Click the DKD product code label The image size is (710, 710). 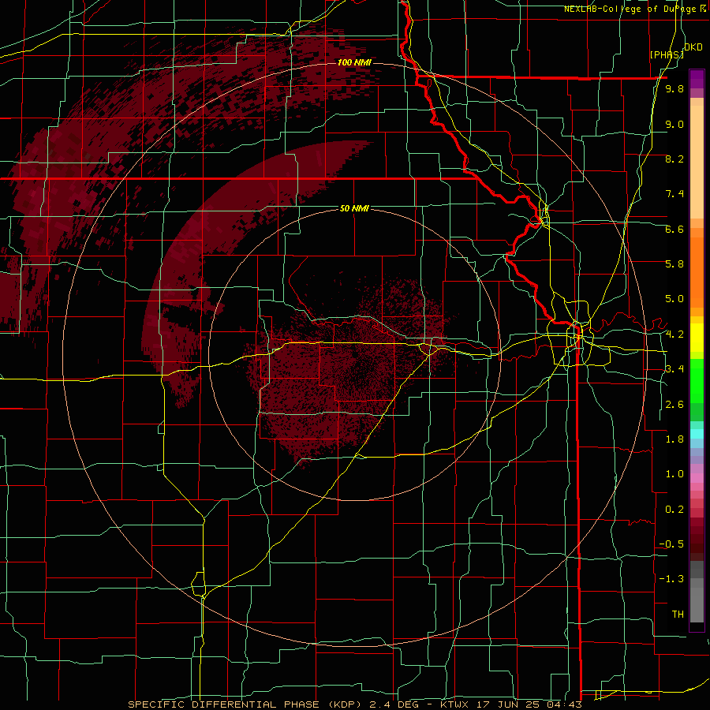693,47
